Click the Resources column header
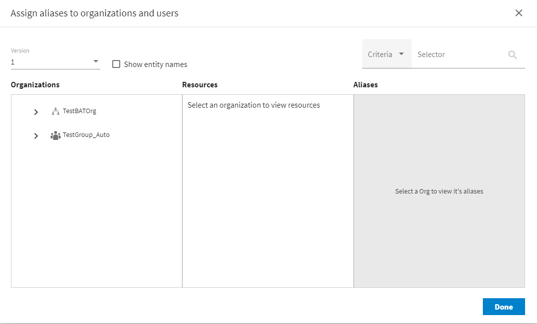This screenshot has height=324, width=537. [200, 85]
